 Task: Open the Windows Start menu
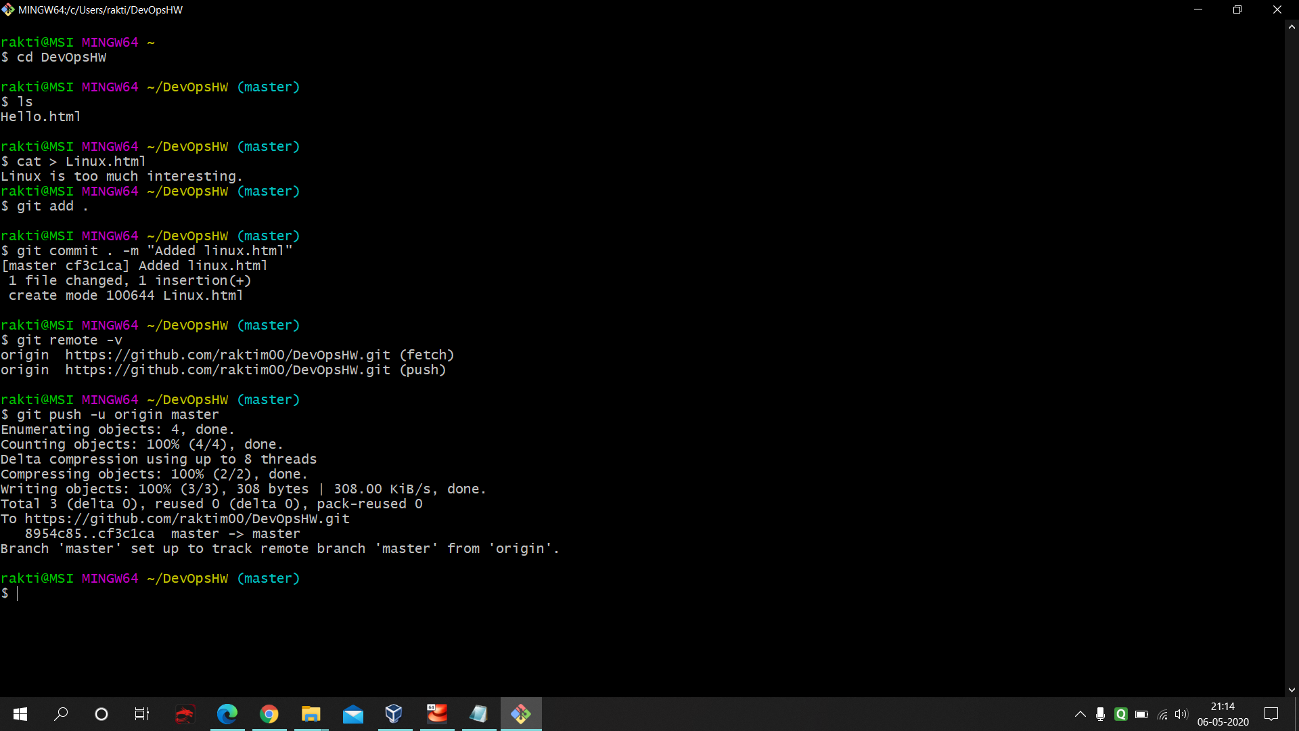click(20, 713)
